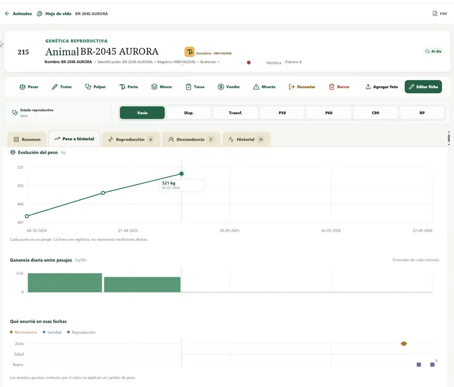This screenshot has height=387, width=454.
Task: Click the Palpar stethoscope icon
Action: tap(88, 87)
